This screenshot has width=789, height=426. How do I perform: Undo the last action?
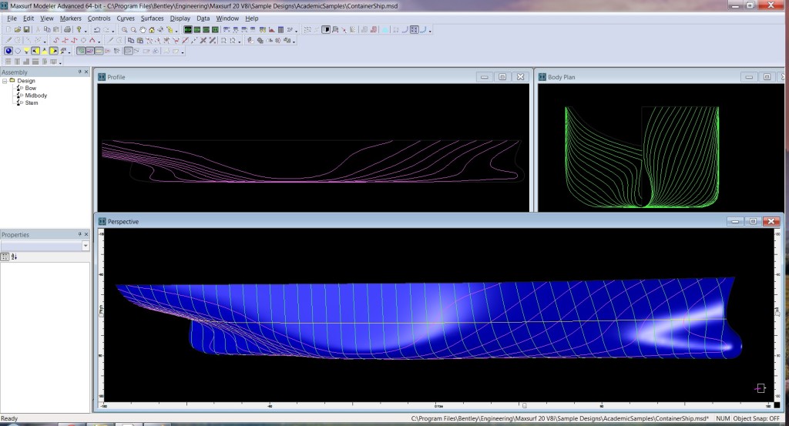pyautogui.click(x=97, y=30)
